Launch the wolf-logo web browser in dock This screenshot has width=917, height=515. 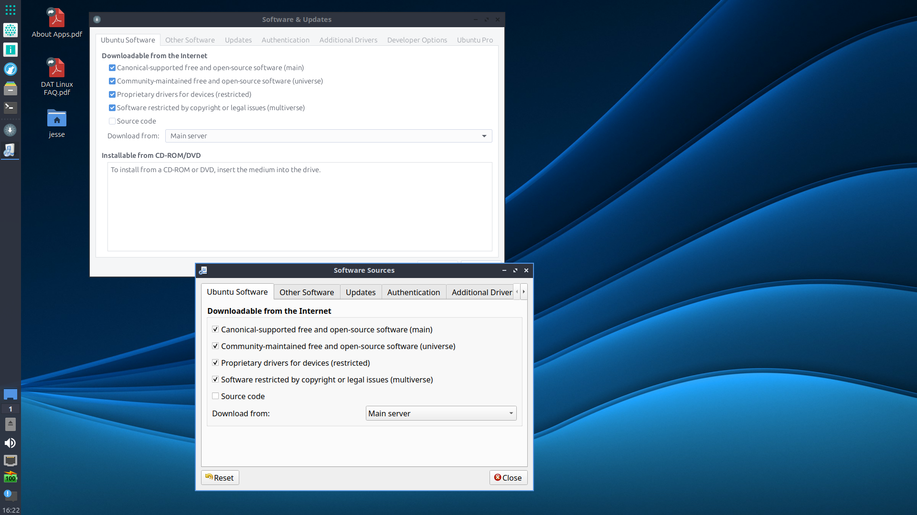10,69
